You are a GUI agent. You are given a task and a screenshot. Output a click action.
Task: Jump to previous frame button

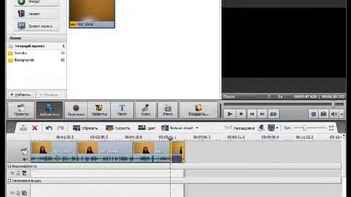(x=252, y=114)
